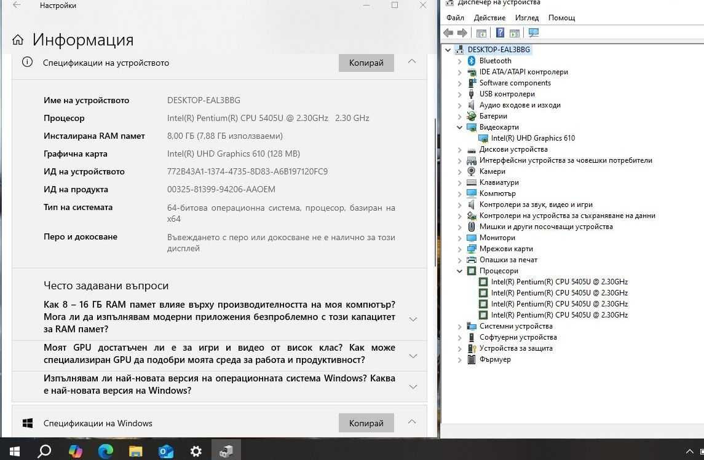
Task: Click the 'Процесор' spec label
Action: click(64, 118)
